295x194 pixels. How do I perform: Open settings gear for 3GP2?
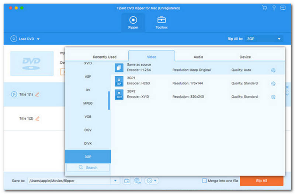273,97
